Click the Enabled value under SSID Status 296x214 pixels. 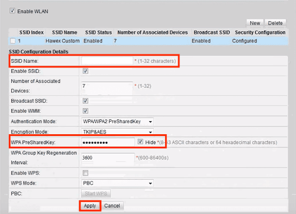pyautogui.click(x=93, y=41)
